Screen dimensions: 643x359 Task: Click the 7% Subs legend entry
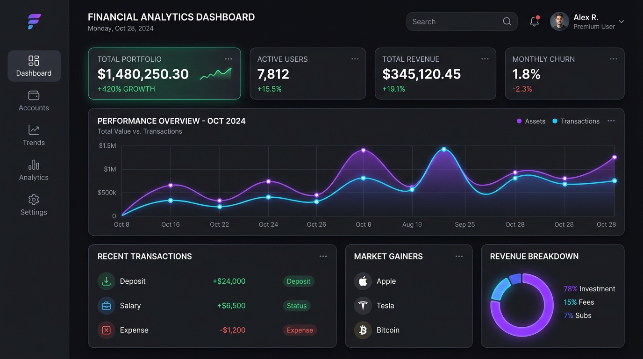[x=578, y=316]
